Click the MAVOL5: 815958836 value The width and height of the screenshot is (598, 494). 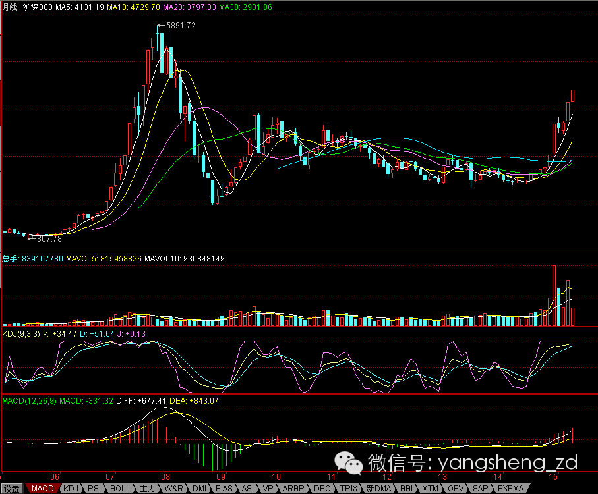click(104, 259)
